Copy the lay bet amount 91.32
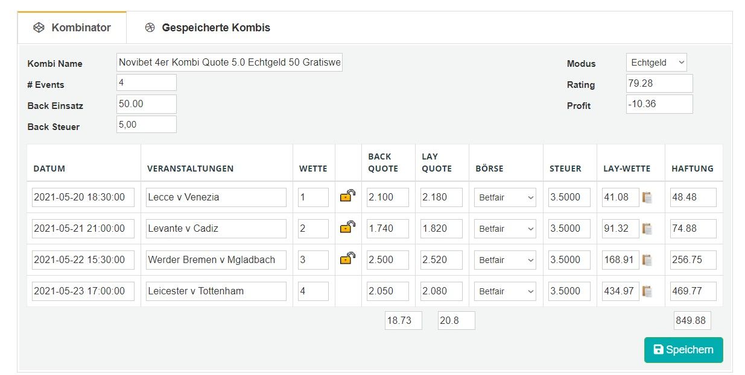The width and height of the screenshot is (745, 375). (647, 229)
